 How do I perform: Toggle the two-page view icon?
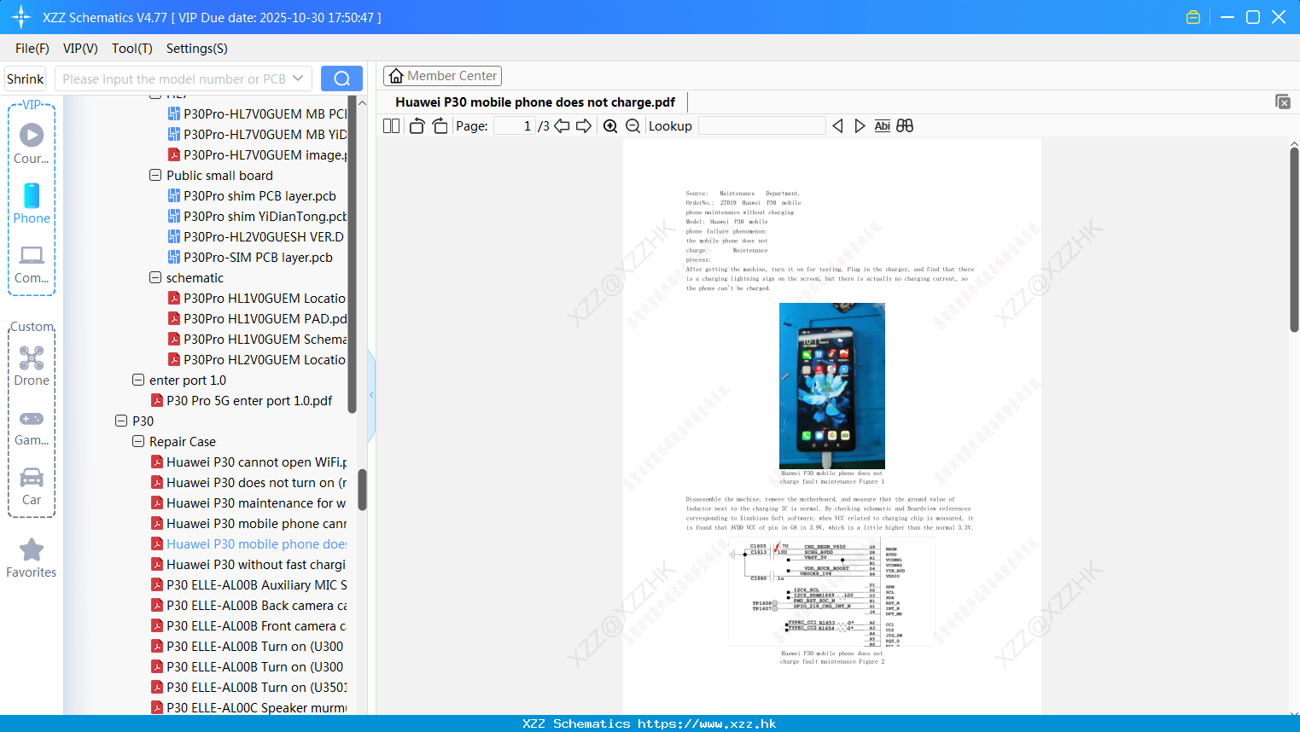pyautogui.click(x=391, y=126)
